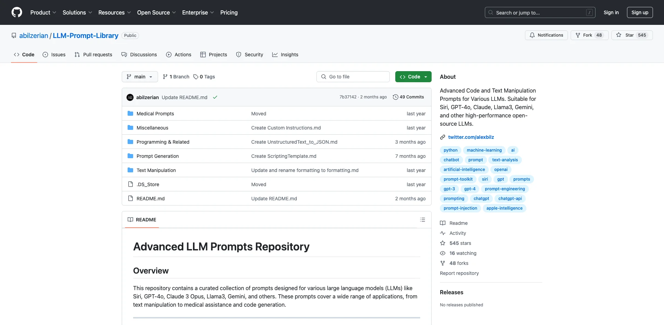The width and height of the screenshot is (664, 325).
Task: Click the commits history clock icon
Action: pyautogui.click(x=396, y=97)
